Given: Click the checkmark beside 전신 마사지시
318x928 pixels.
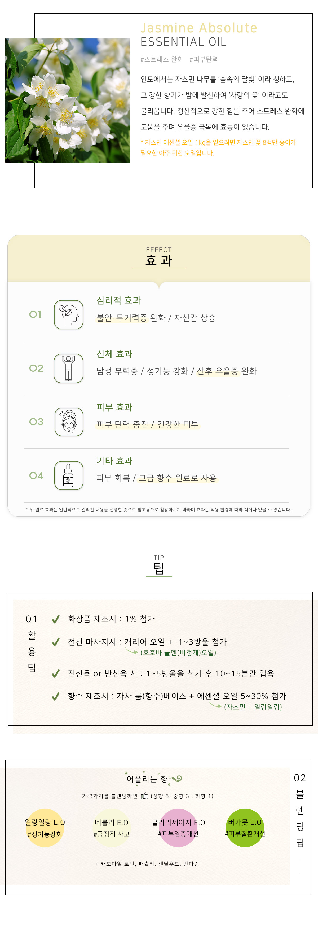Looking at the screenshot, I should point(56,642).
